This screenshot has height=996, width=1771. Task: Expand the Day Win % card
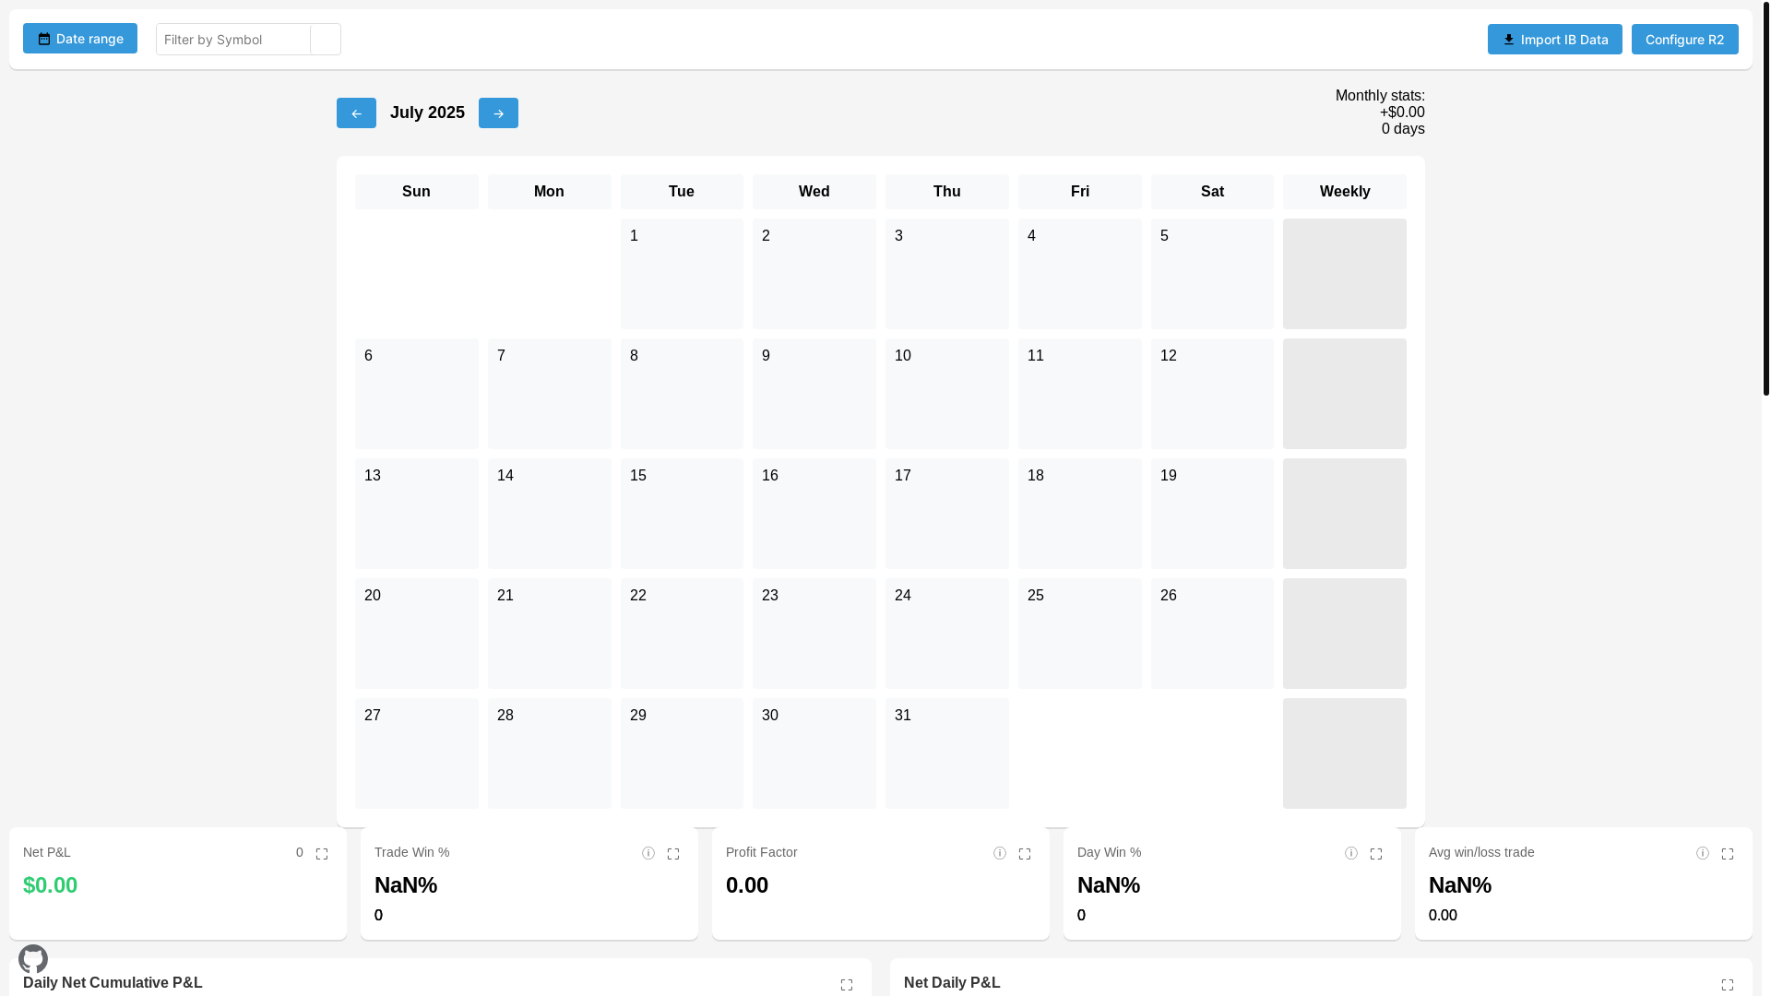tap(1376, 854)
